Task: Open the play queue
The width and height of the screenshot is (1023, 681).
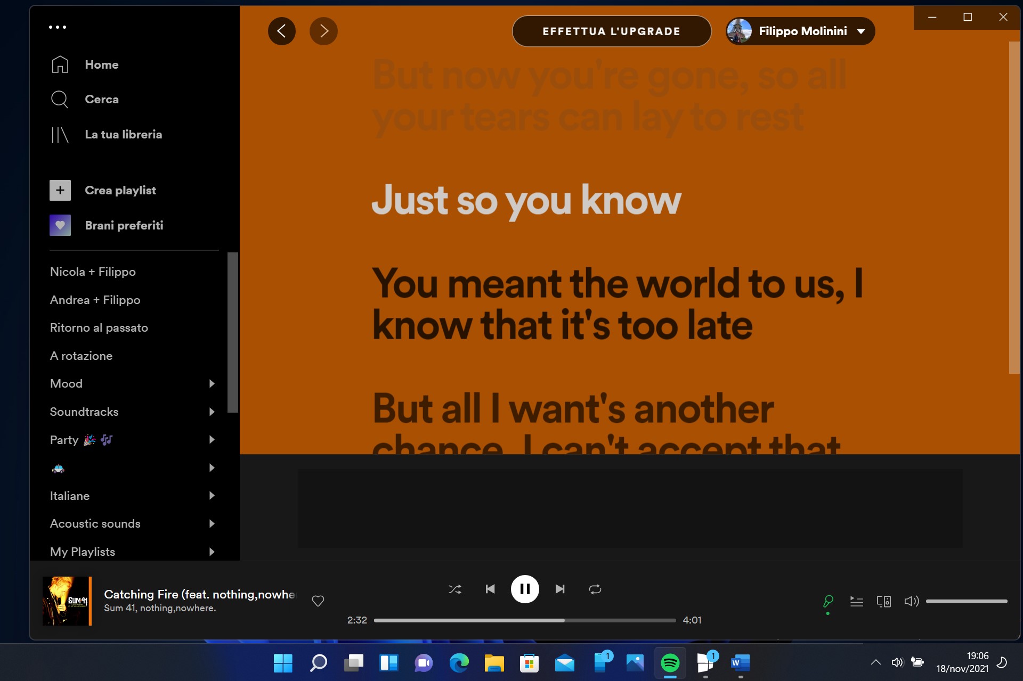Action: pyautogui.click(x=856, y=601)
